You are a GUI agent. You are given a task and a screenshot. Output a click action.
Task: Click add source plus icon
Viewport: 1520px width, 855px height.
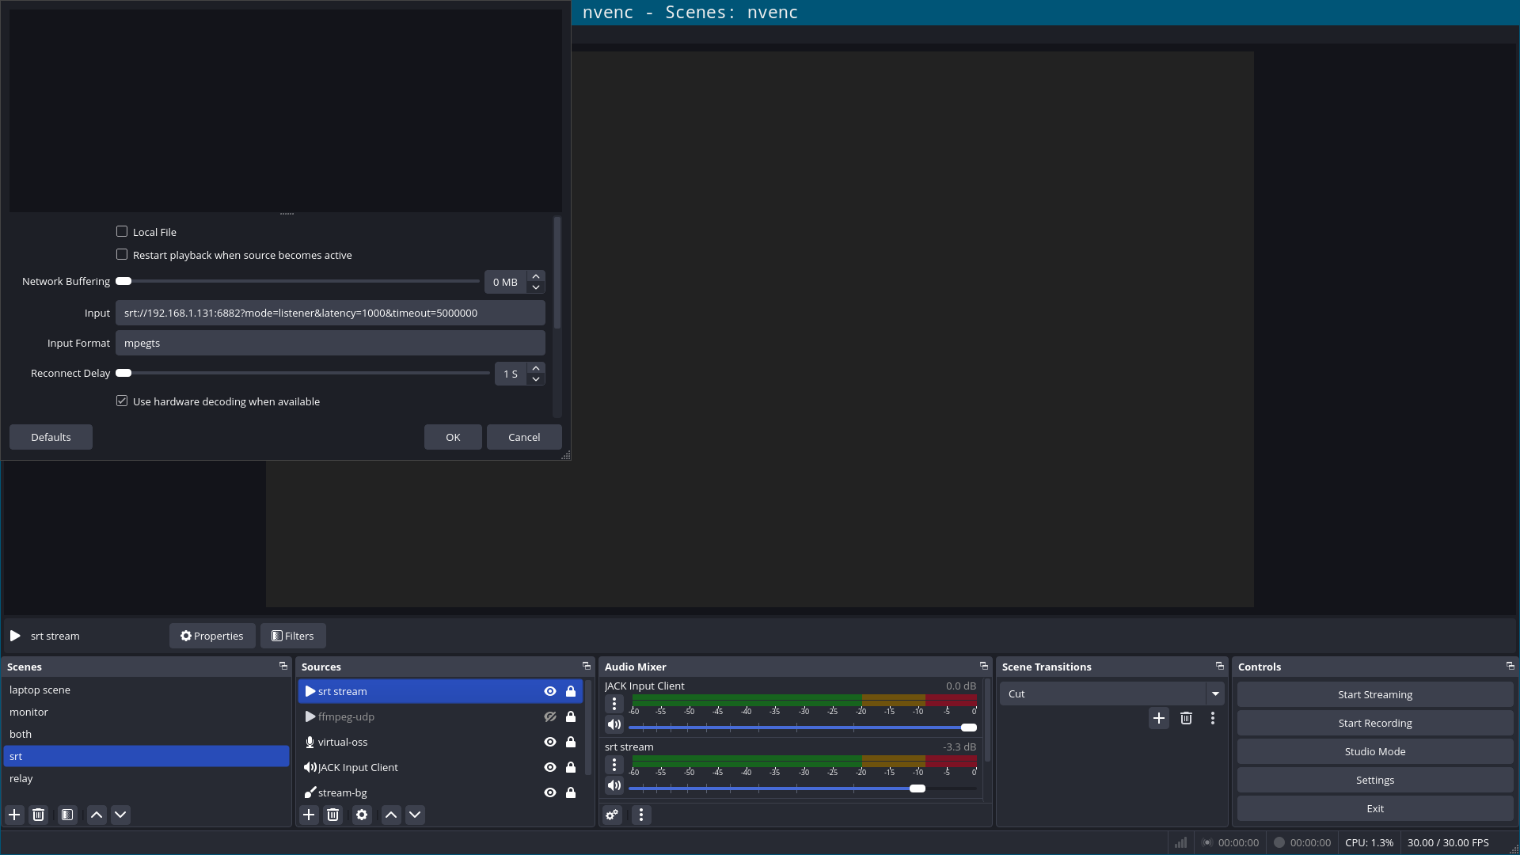(309, 815)
